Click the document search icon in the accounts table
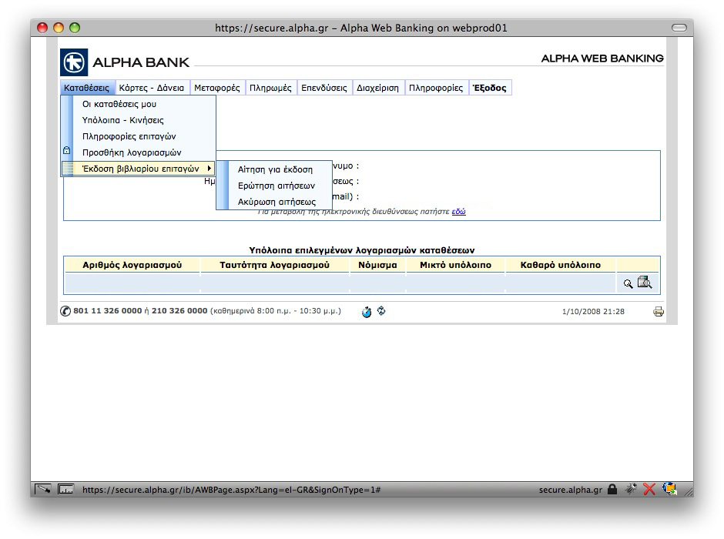The height and width of the screenshot is (539, 724). (645, 283)
